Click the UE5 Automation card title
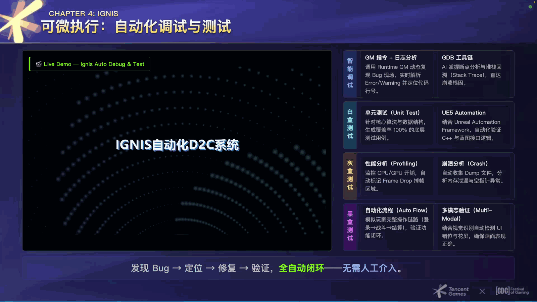This screenshot has height=302, width=537. click(463, 113)
